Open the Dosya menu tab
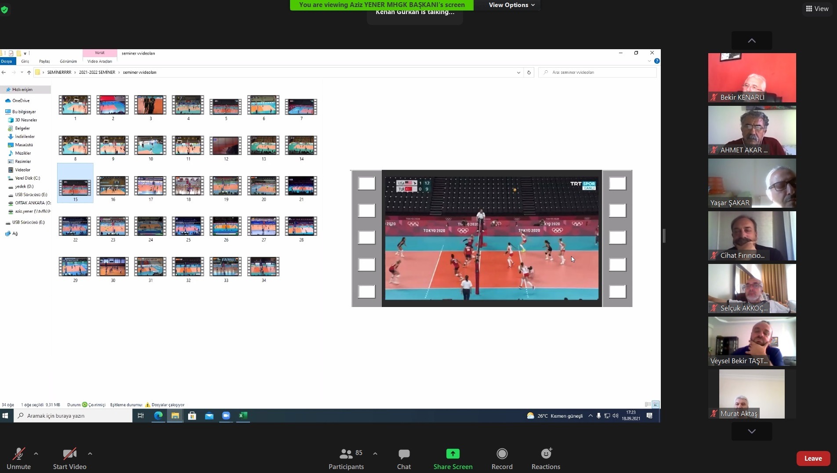 coord(7,61)
